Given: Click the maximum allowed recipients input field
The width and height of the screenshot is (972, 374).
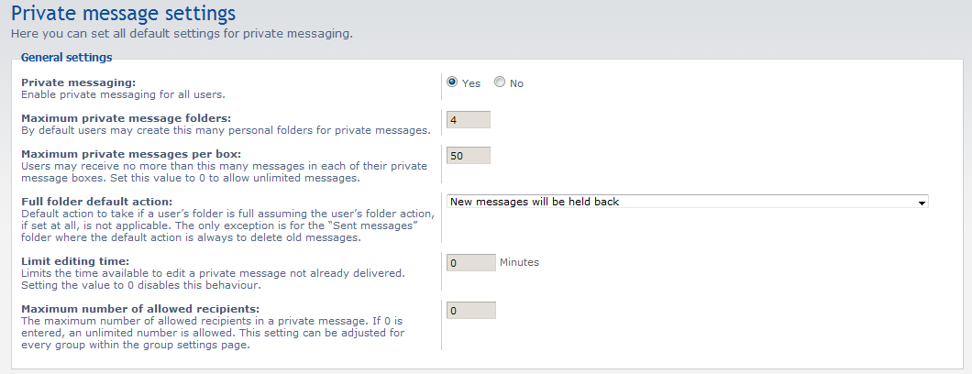Looking at the screenshot, I should [x=470, y=311].
